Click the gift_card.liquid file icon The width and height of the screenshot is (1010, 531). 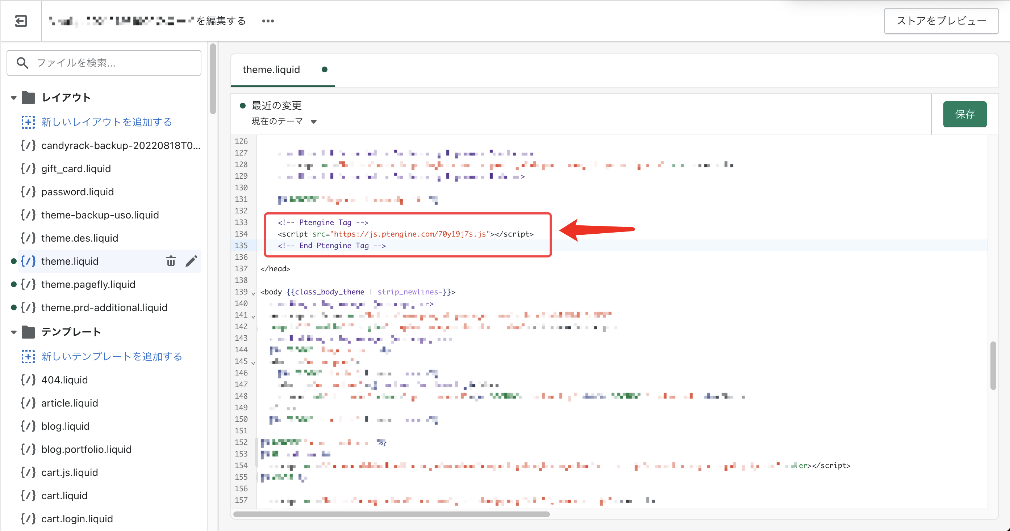pos(28,169)
